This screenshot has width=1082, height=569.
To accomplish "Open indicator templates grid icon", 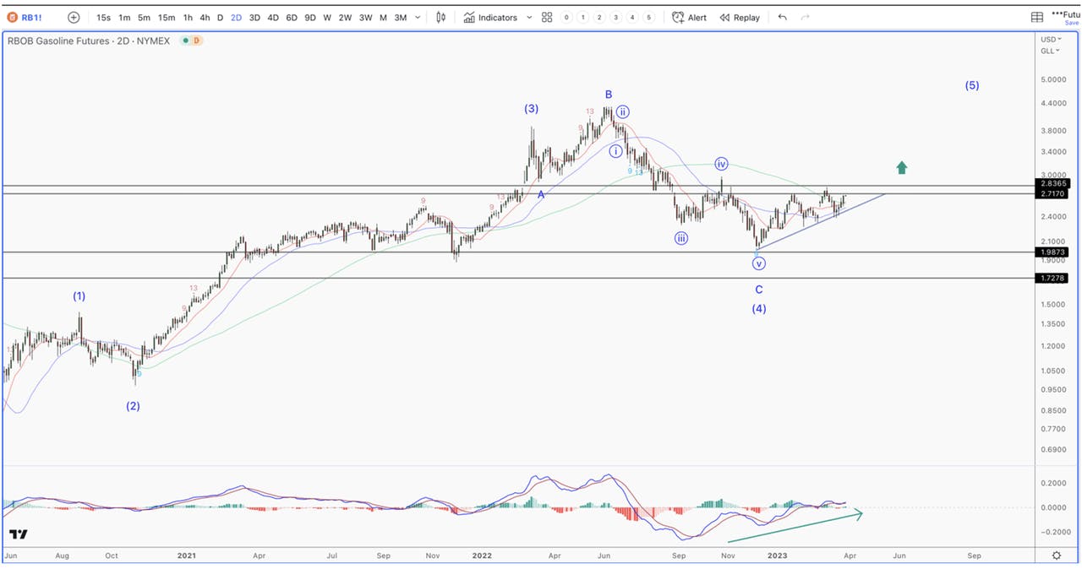I will [547, 17].
